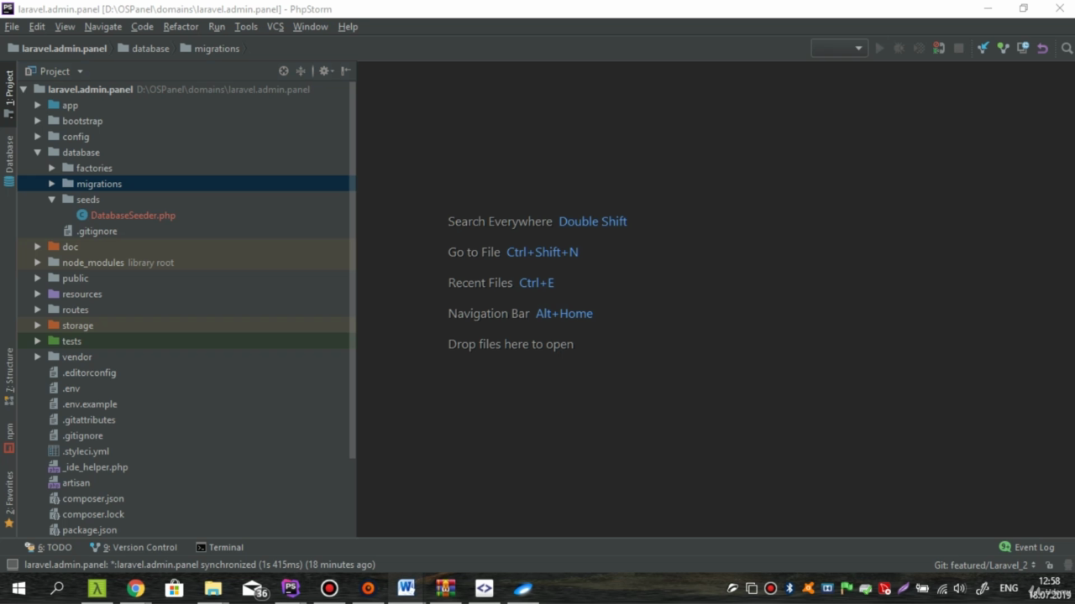
Task: Click the Run (play) toolbar icon
Action: click(879, 49)
